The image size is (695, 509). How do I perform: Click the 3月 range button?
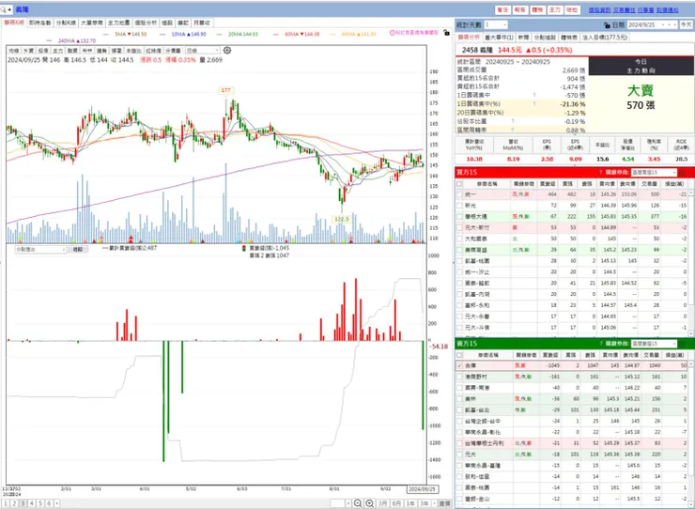pos(382,503)
